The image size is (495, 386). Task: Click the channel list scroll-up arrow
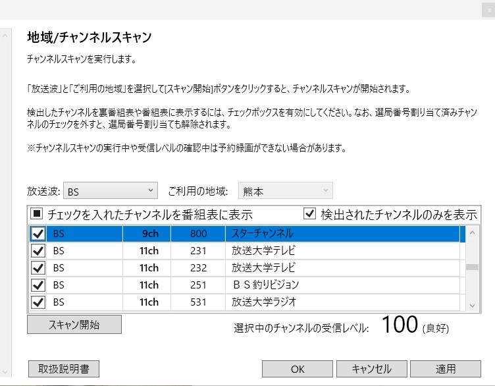coord(472,233)
